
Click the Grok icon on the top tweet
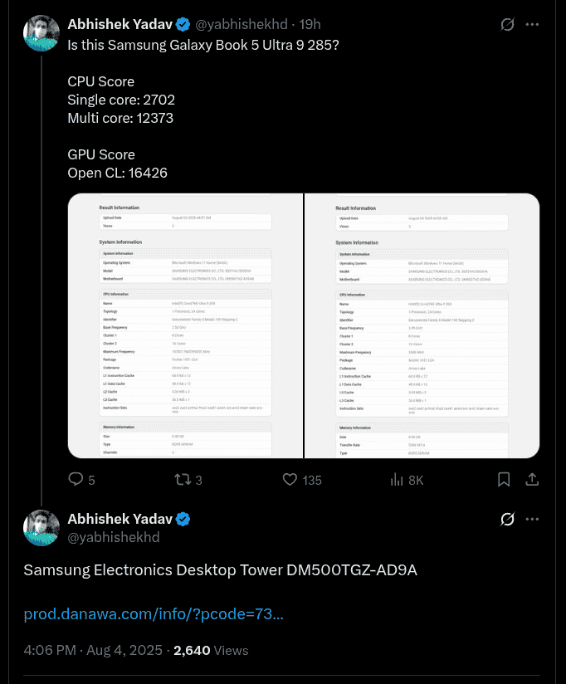[508, 25]
